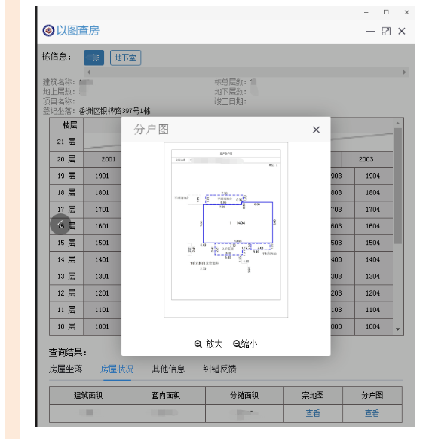
Task: Expand the 以图查房 panel using fullscreen icon
Action: [x=386, y=31]
